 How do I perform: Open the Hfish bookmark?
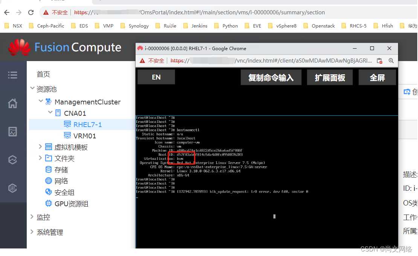[383, 26]
